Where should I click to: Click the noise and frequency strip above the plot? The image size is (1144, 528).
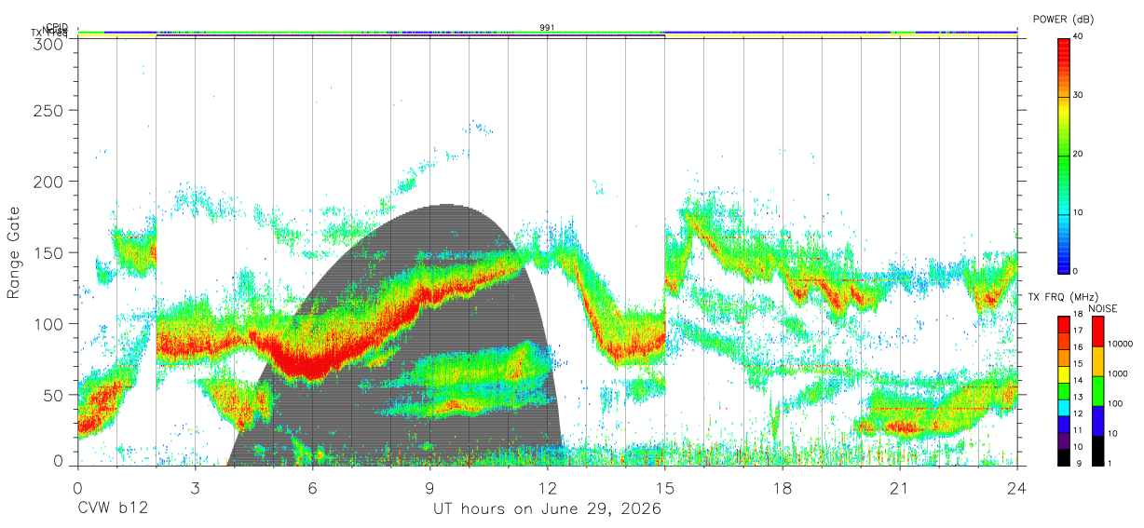pos(548,34)
